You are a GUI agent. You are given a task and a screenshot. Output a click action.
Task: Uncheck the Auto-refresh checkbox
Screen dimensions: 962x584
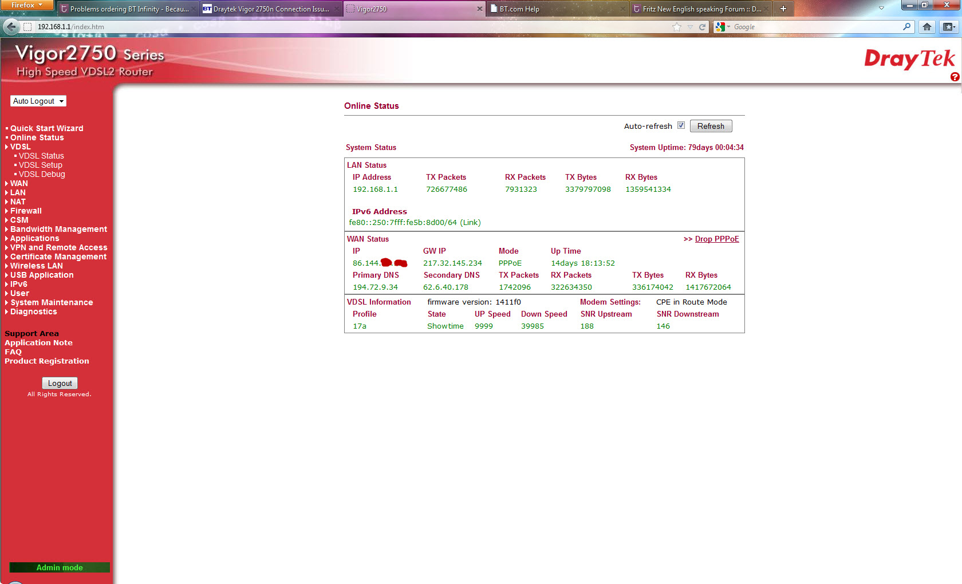pos(681,125)
